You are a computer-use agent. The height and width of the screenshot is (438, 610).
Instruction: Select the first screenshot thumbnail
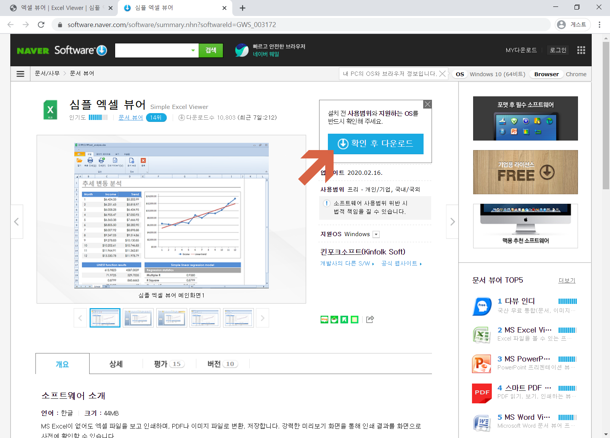pos(105,318)
